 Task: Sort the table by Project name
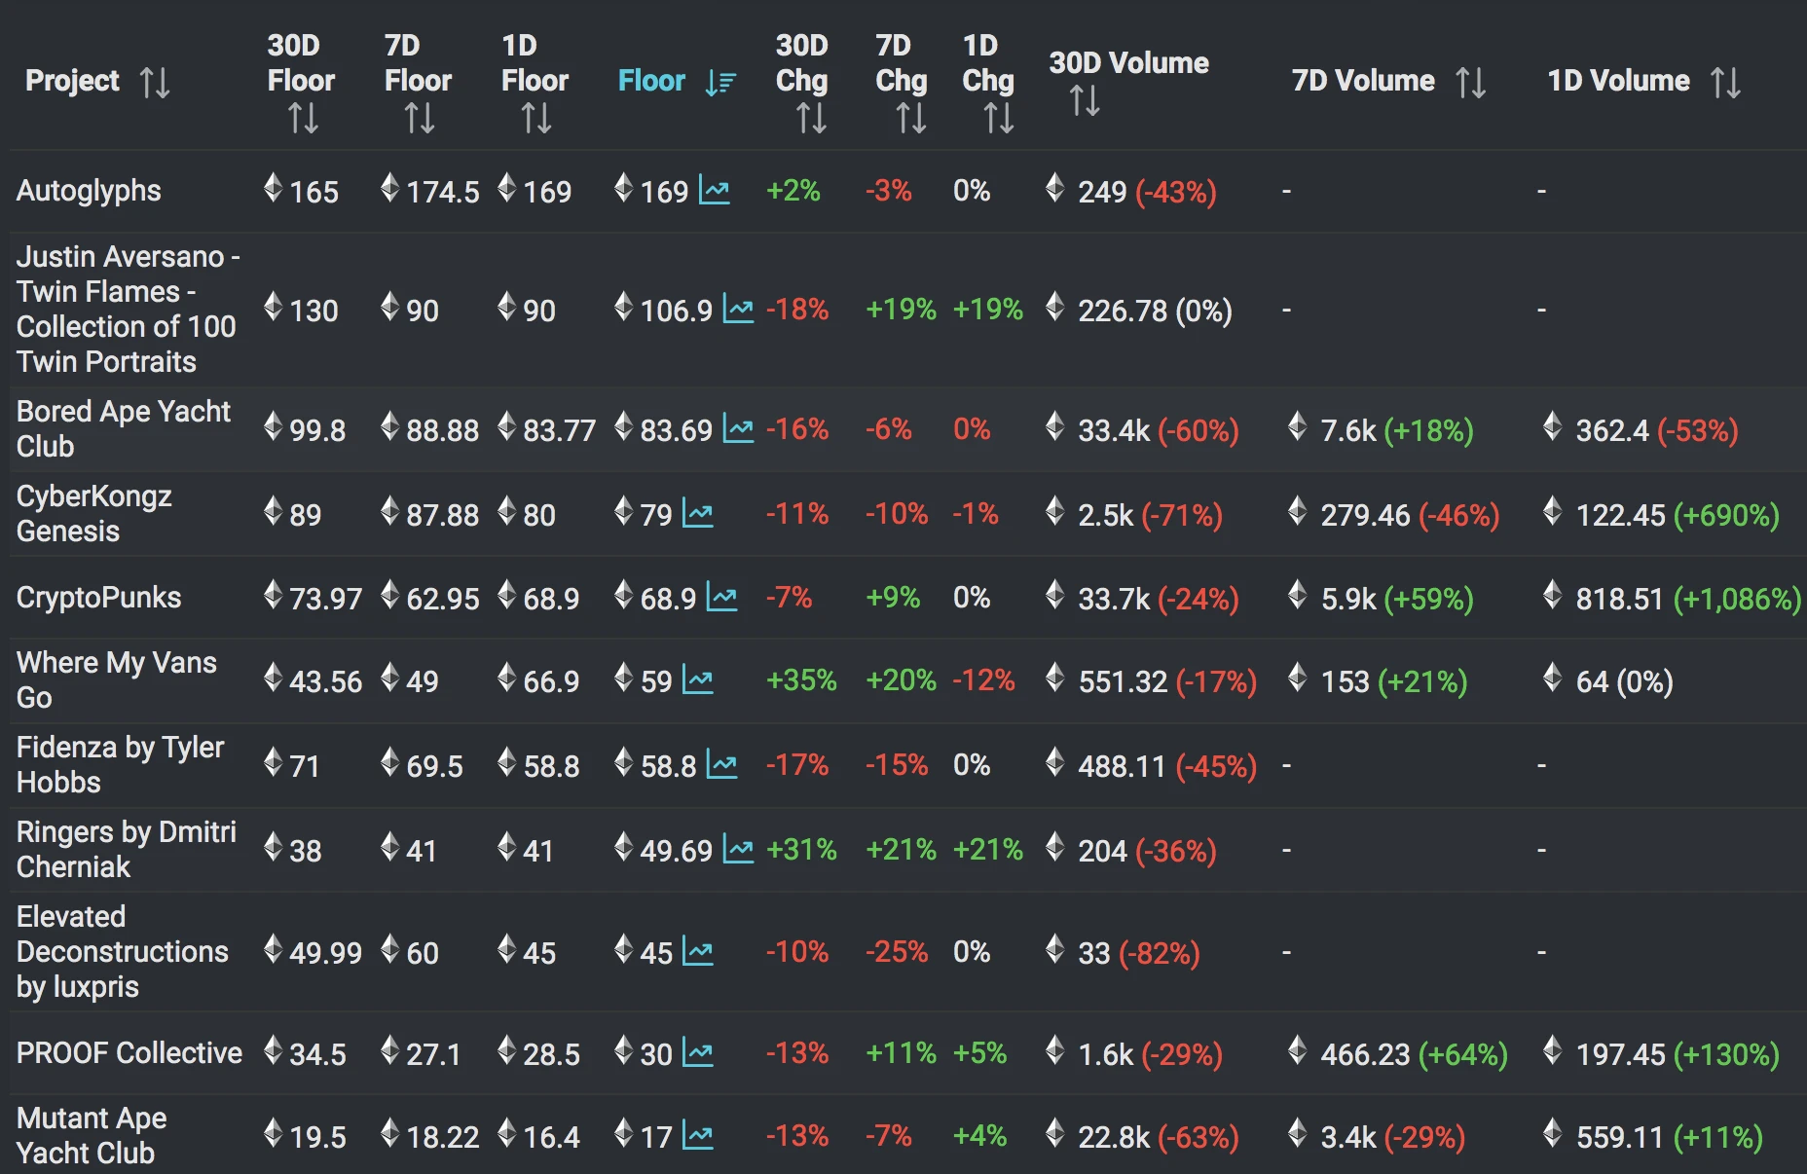point(154,82)
